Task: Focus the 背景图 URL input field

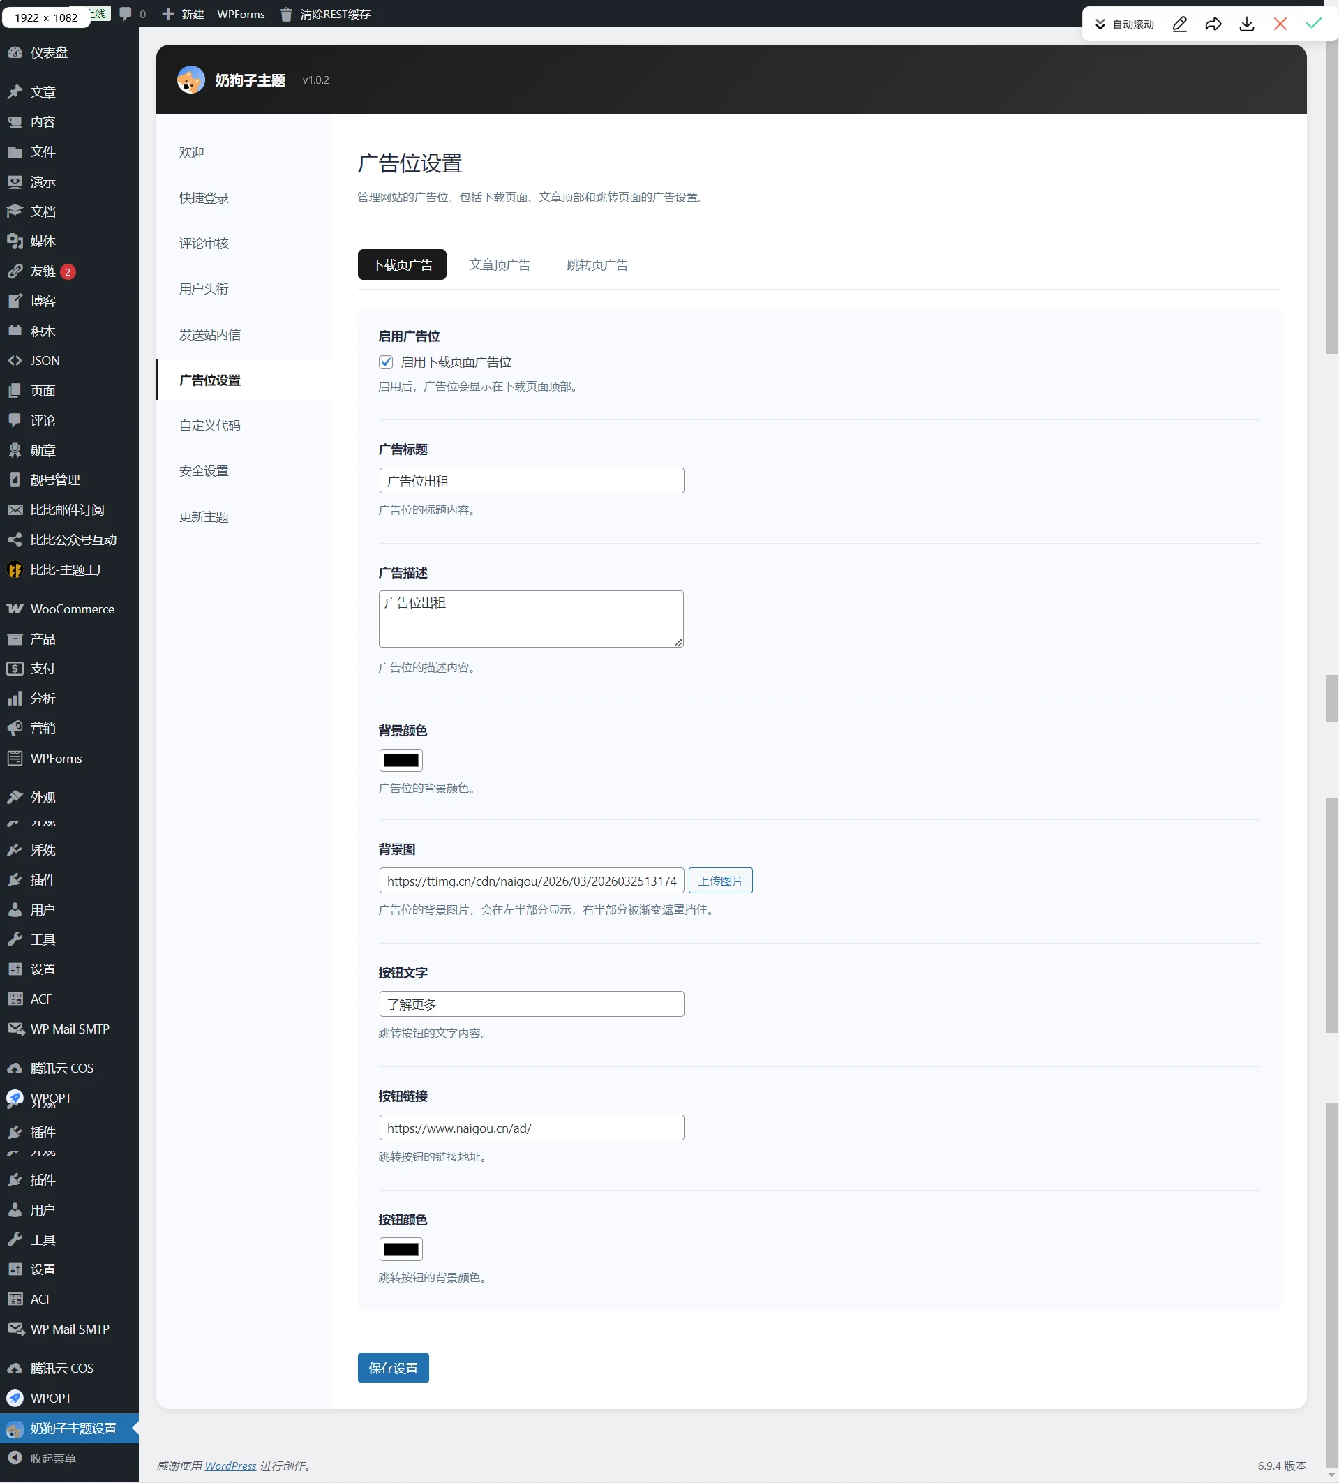Action: coord(532,881)
